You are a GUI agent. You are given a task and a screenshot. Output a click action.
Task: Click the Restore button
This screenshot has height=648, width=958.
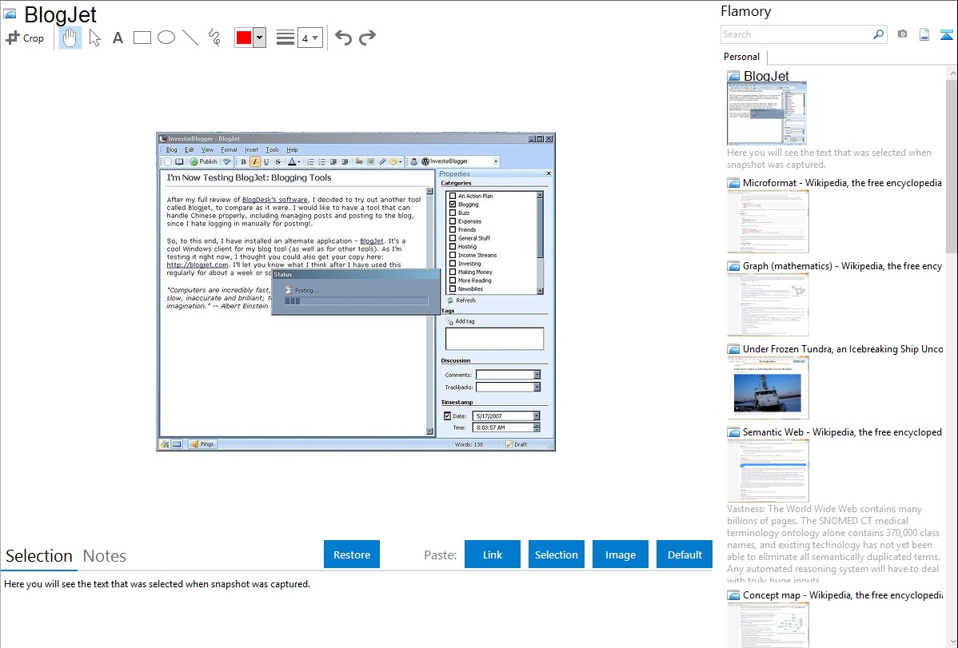click(352, 555)
